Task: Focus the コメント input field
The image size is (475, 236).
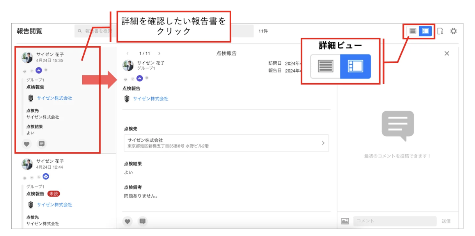Action: (x=395, y=221)
